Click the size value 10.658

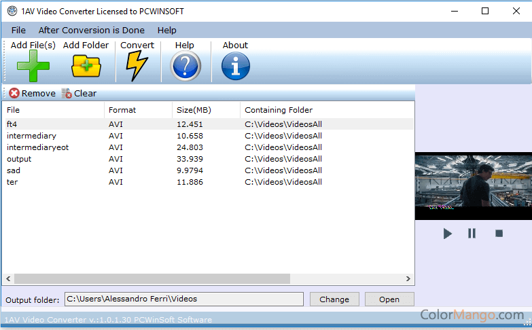coord(190,136)
